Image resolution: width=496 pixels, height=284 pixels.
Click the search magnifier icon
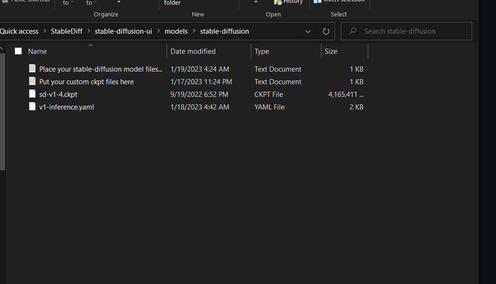coord(352,31)
